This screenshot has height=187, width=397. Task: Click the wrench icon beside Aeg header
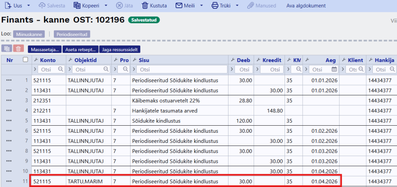point(307,60)
